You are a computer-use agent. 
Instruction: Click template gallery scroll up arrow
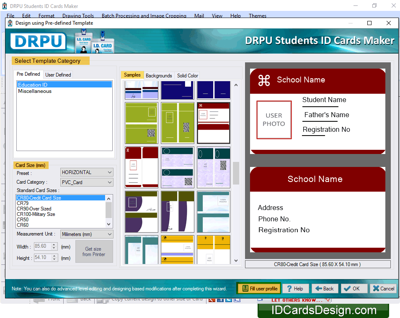point(236,85)
